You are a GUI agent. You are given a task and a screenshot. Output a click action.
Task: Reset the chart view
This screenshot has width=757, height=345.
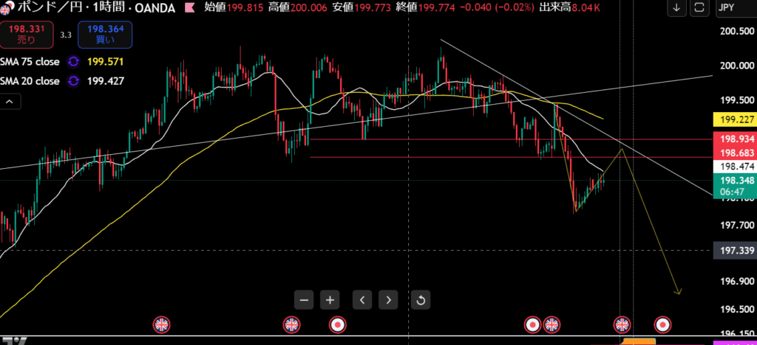420,299
